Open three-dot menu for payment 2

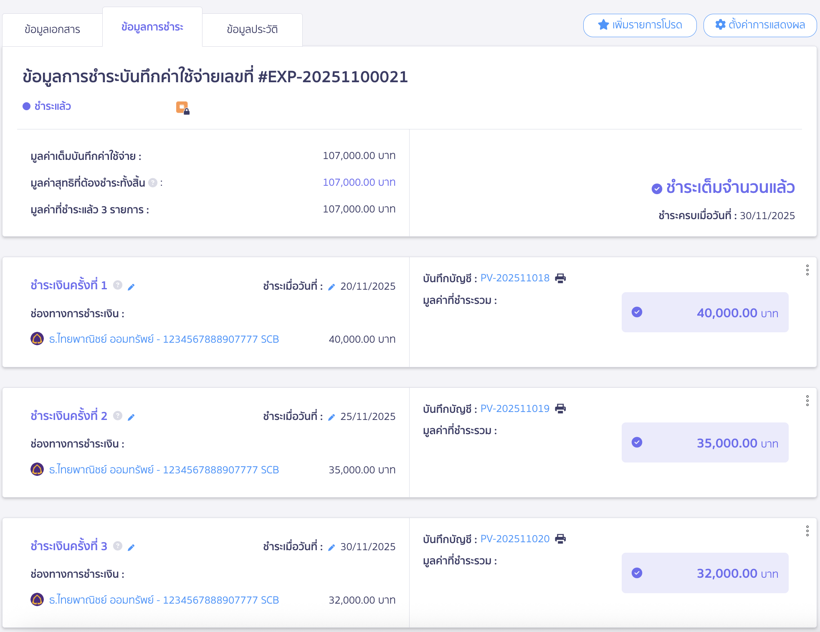tap(807, 401)
